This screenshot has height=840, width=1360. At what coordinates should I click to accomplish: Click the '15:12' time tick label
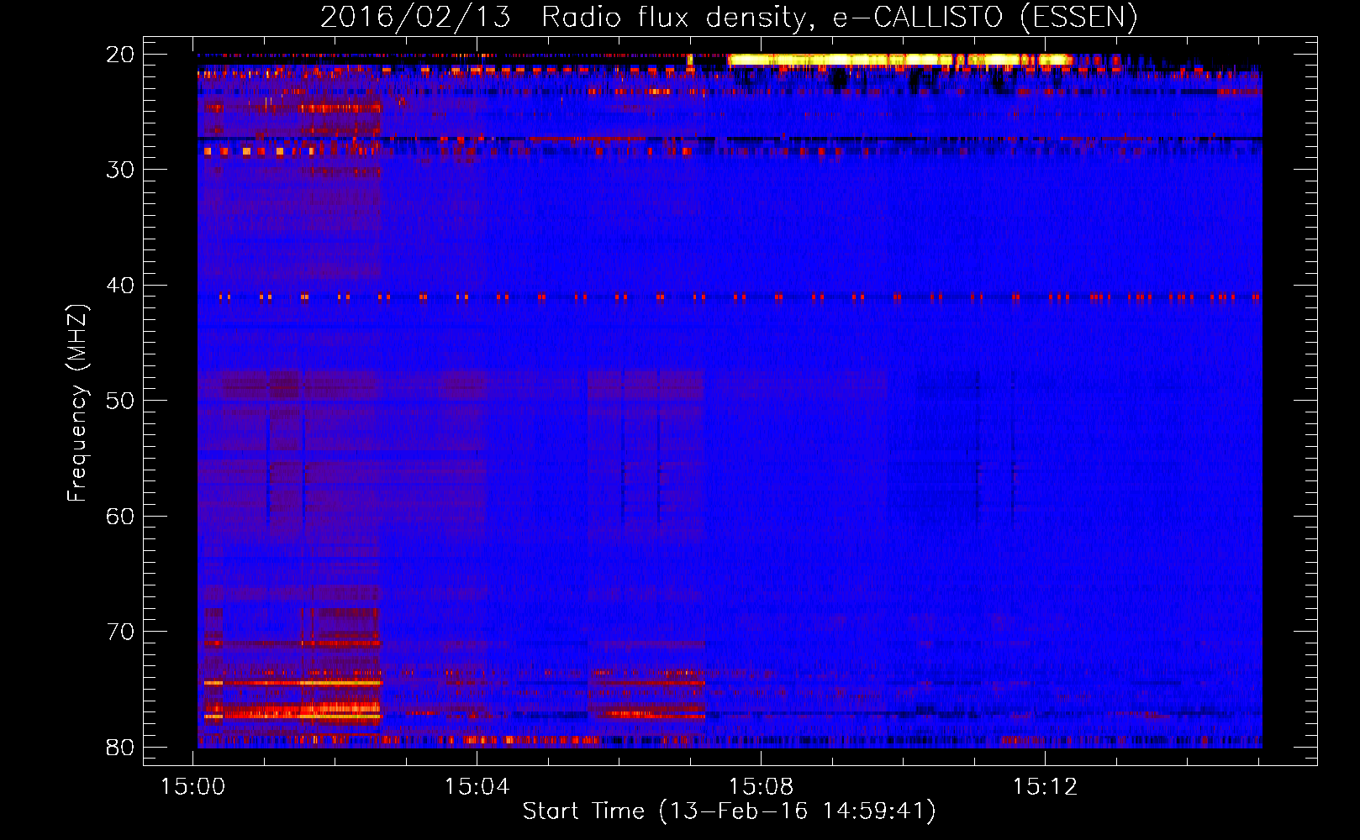[x=1045, y=787]
